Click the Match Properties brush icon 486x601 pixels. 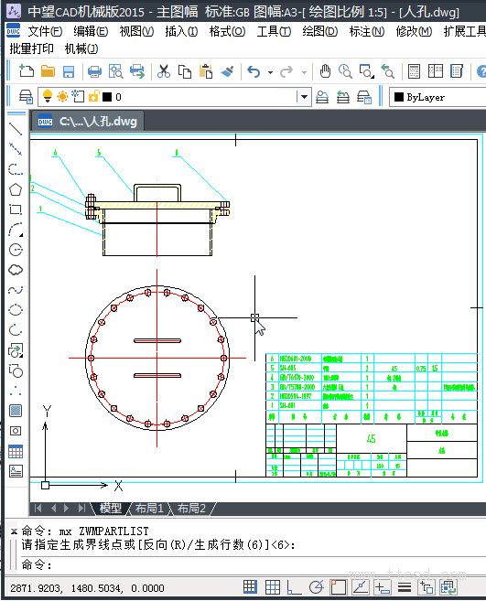(228, 71)
